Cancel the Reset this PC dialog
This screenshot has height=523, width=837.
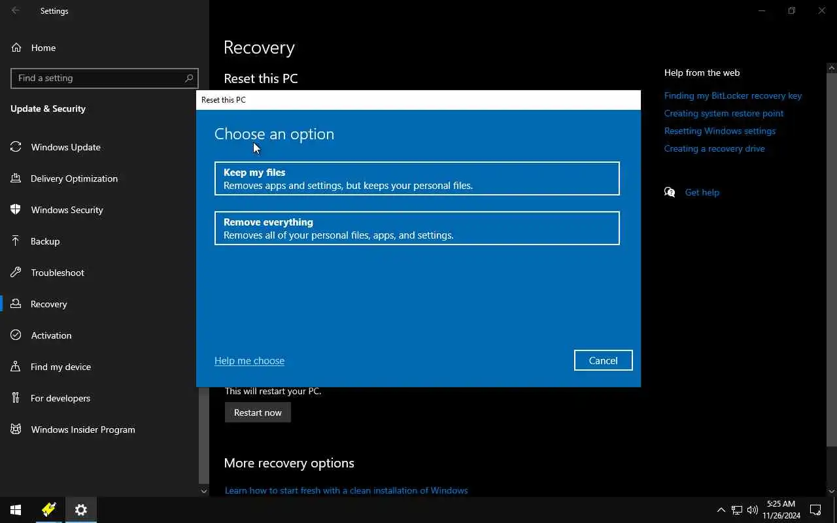point(604,360)
